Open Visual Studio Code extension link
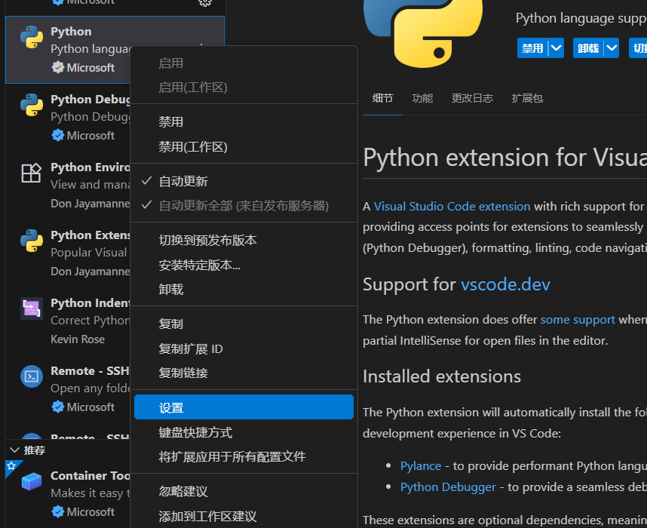 tap(452, 206)
